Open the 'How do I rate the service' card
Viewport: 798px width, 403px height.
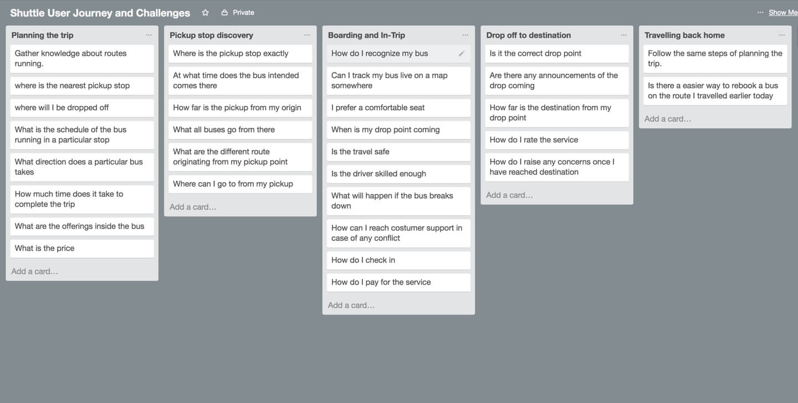coord(557,140)
